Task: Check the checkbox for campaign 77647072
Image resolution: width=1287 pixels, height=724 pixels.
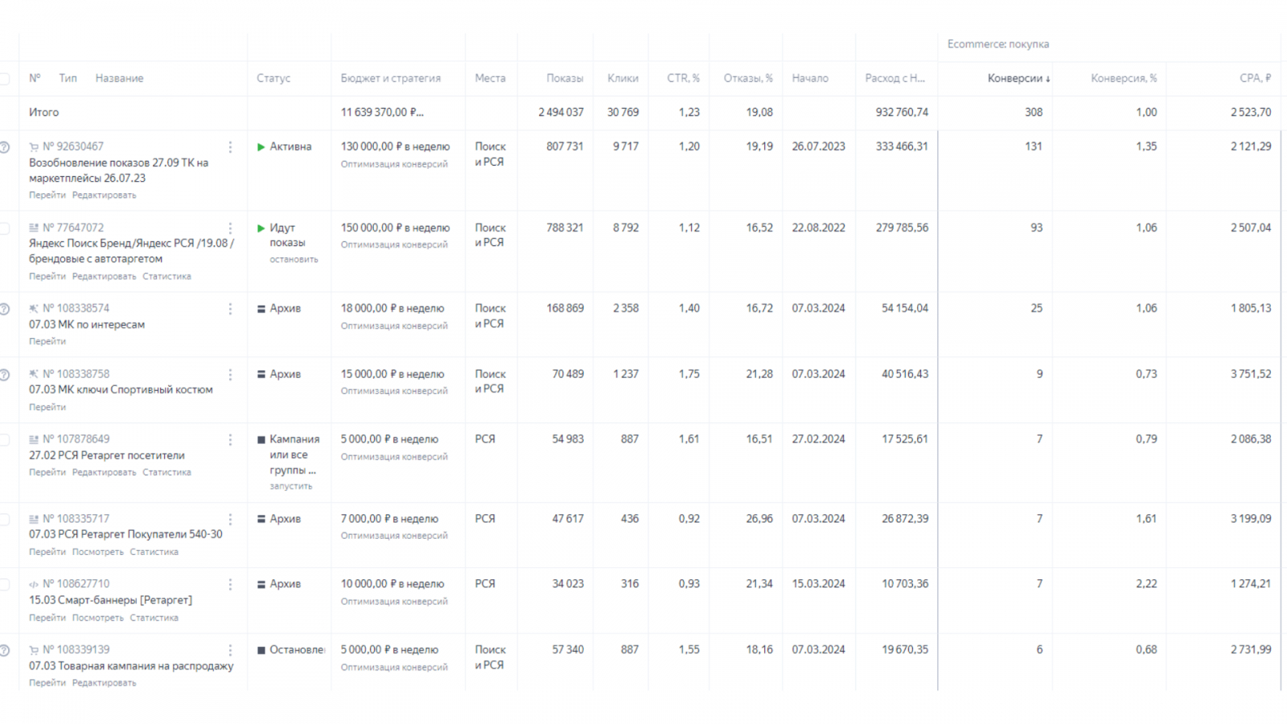Action: [4, 228]
